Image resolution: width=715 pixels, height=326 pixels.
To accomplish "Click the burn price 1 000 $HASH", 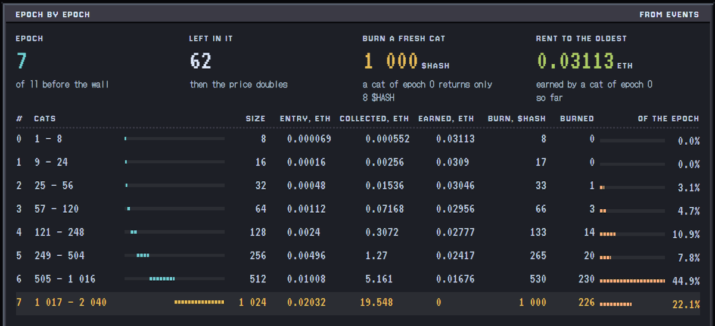I will pos(406,61).
